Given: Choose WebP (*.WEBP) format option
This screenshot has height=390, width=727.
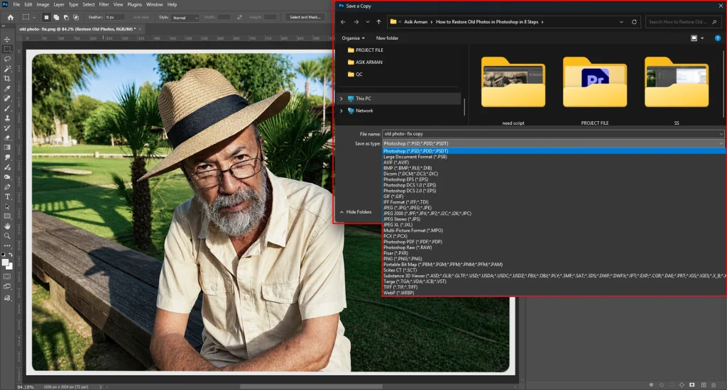Looking at the screenshot, I should [x=399, y=293].
